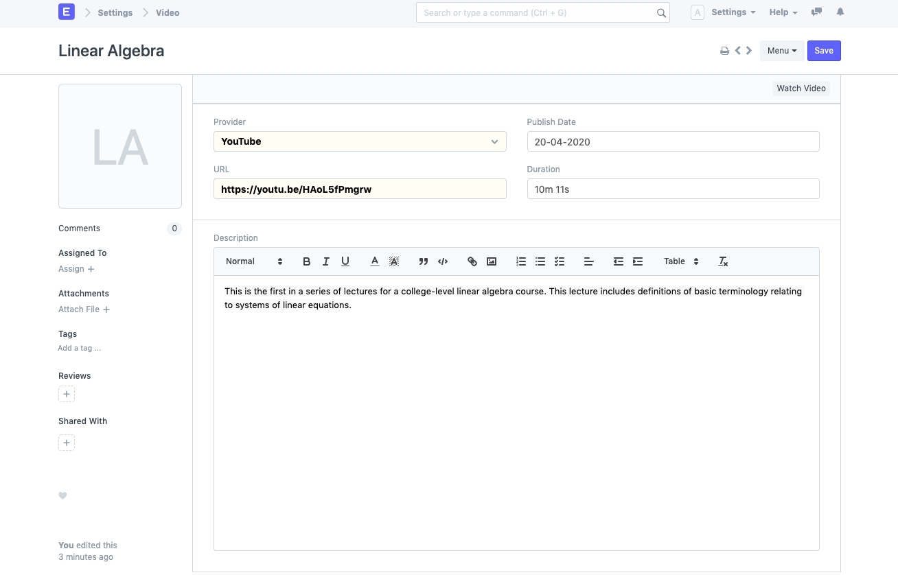Open the text color picker
The height and width of the screenshot is (575, 898).
(375, 261)
